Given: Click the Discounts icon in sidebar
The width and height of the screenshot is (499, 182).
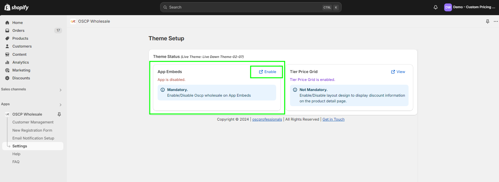Looking at the screenshot, I should pyautogui.click(x=7, y=78).
